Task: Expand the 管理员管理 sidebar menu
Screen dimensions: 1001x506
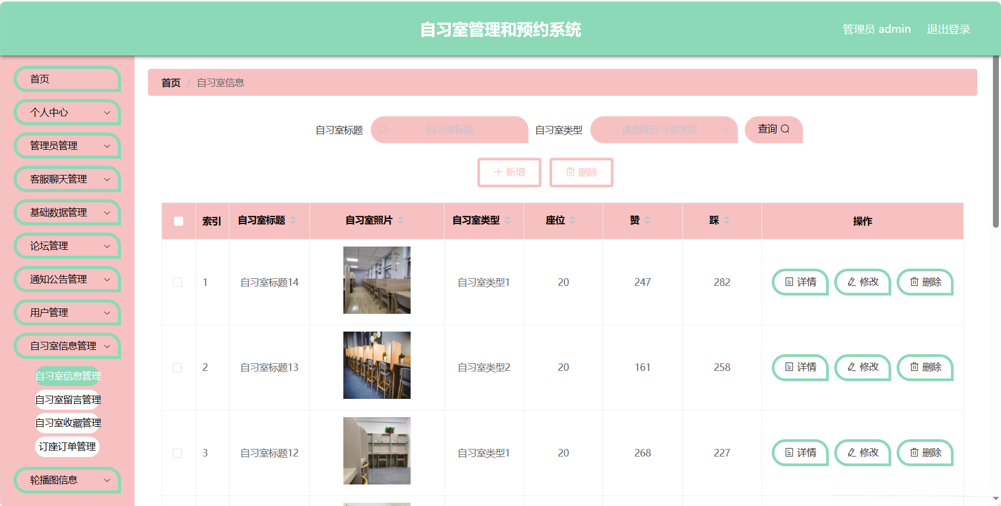Action: point(67,146)
